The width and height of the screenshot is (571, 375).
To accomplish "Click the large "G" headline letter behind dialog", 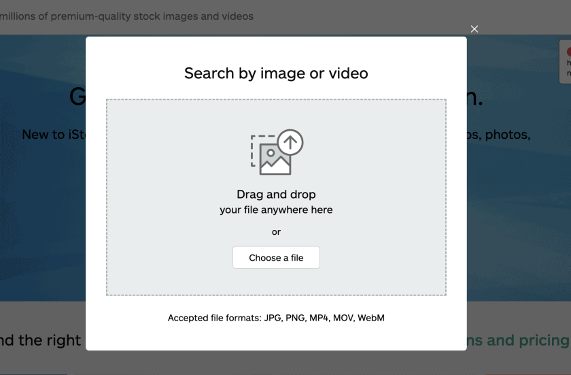I will [x=77, y=97].
